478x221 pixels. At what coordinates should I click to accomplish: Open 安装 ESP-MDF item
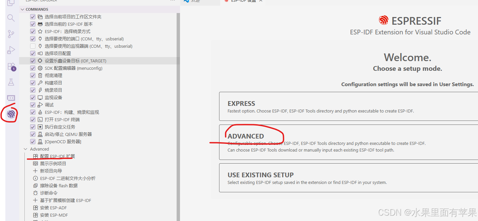(54, 215)
